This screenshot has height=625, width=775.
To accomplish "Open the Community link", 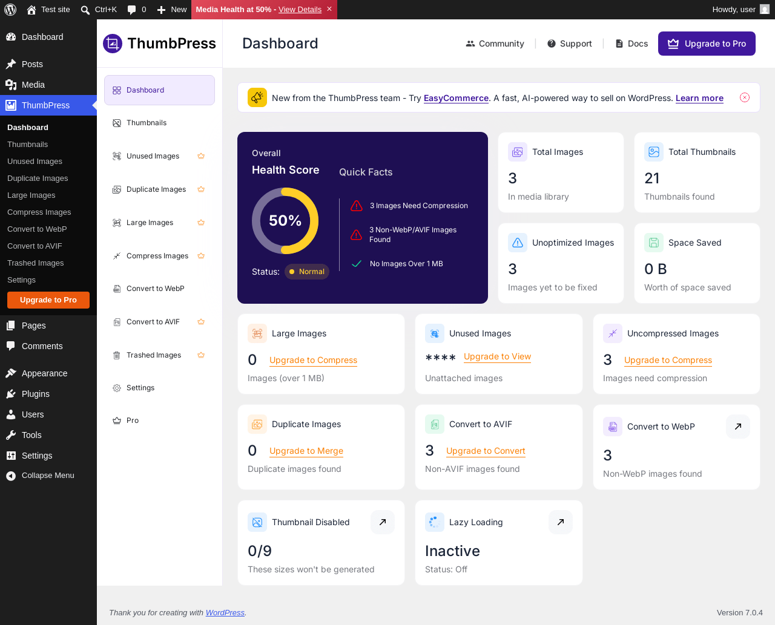I will click(x=495, y=44).
